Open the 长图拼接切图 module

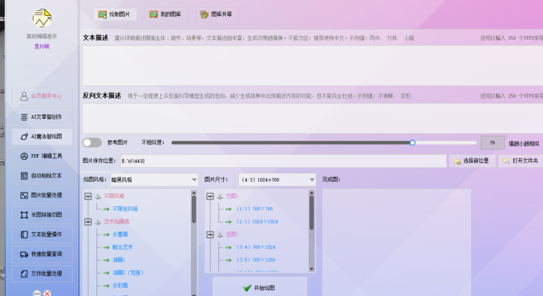tap(42, 215)
